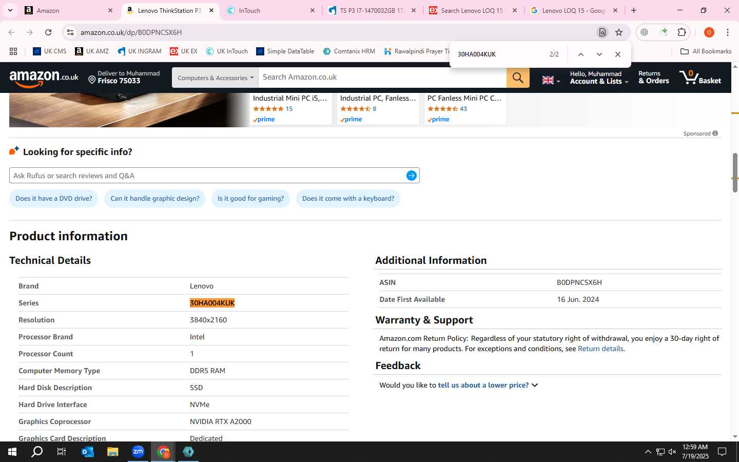Jump to previous find-in-page match
Screen dimensions: 739x462
click(x=581, y=54)
